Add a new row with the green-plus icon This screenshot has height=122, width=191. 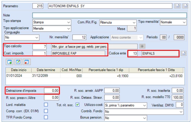click(10, 62)
